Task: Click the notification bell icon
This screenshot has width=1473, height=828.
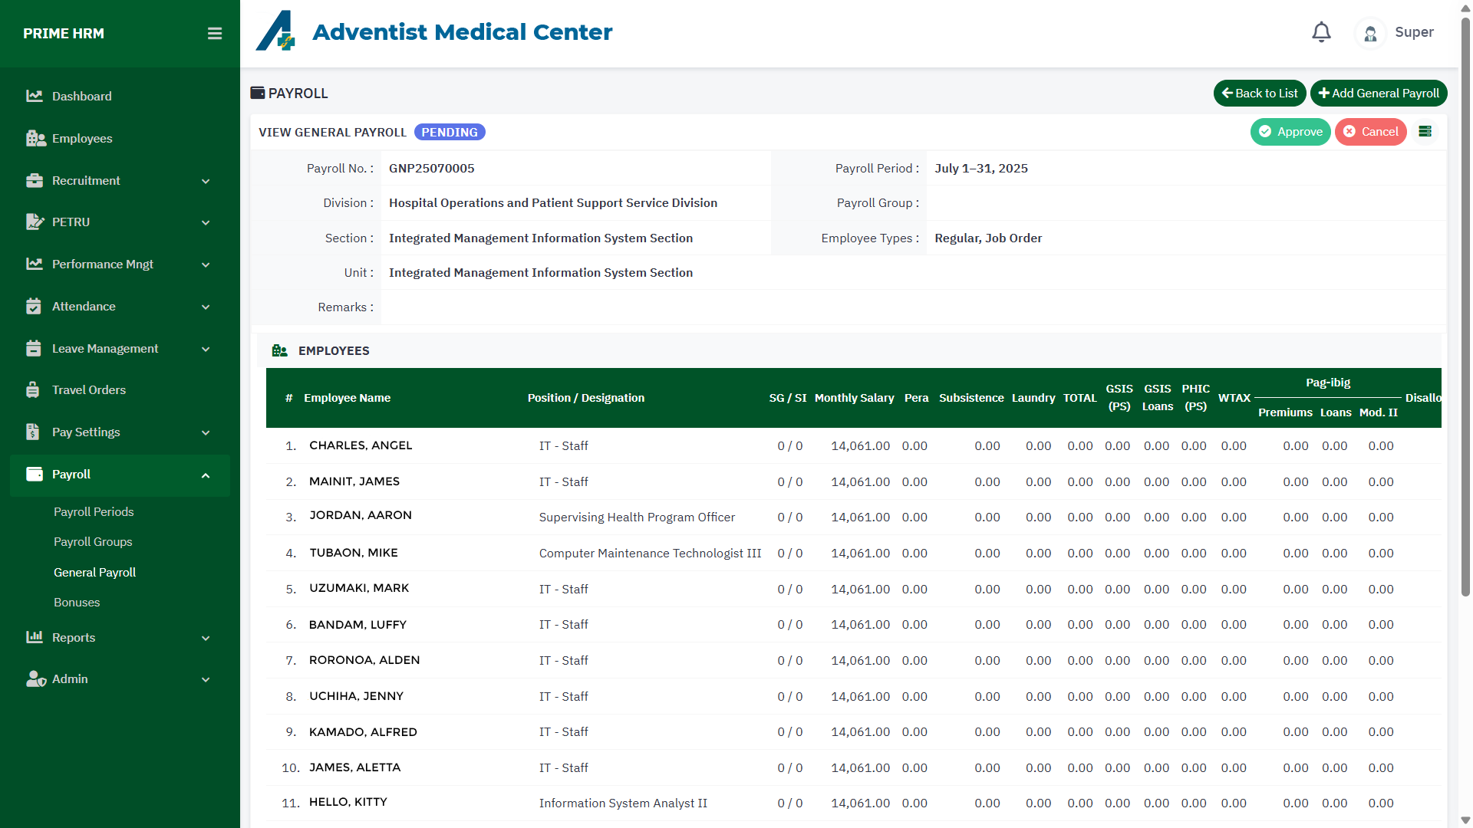Action: [x=1321, y=32]
